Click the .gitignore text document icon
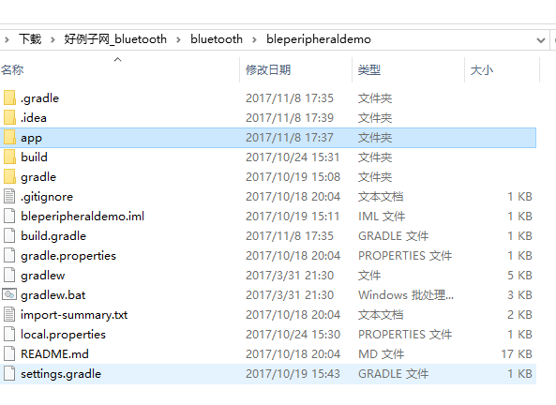The width and height of the screenshot is (556, 405). tap(9, 196)
